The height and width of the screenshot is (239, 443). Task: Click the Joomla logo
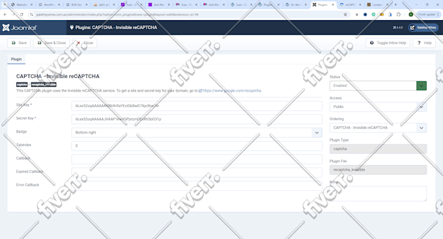coord(20,27)
